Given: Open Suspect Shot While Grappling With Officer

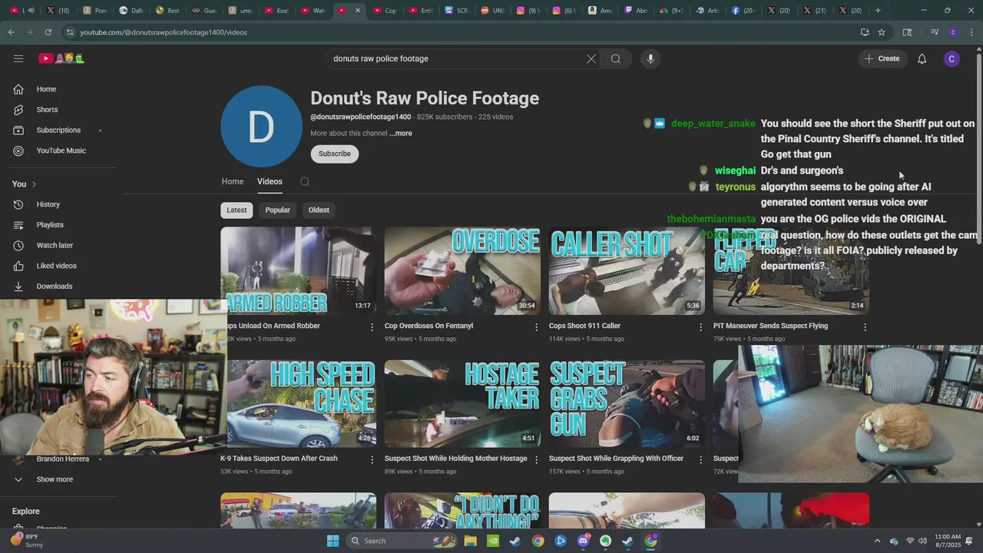Looking at the screenshot, I should [x=616, y=459].
